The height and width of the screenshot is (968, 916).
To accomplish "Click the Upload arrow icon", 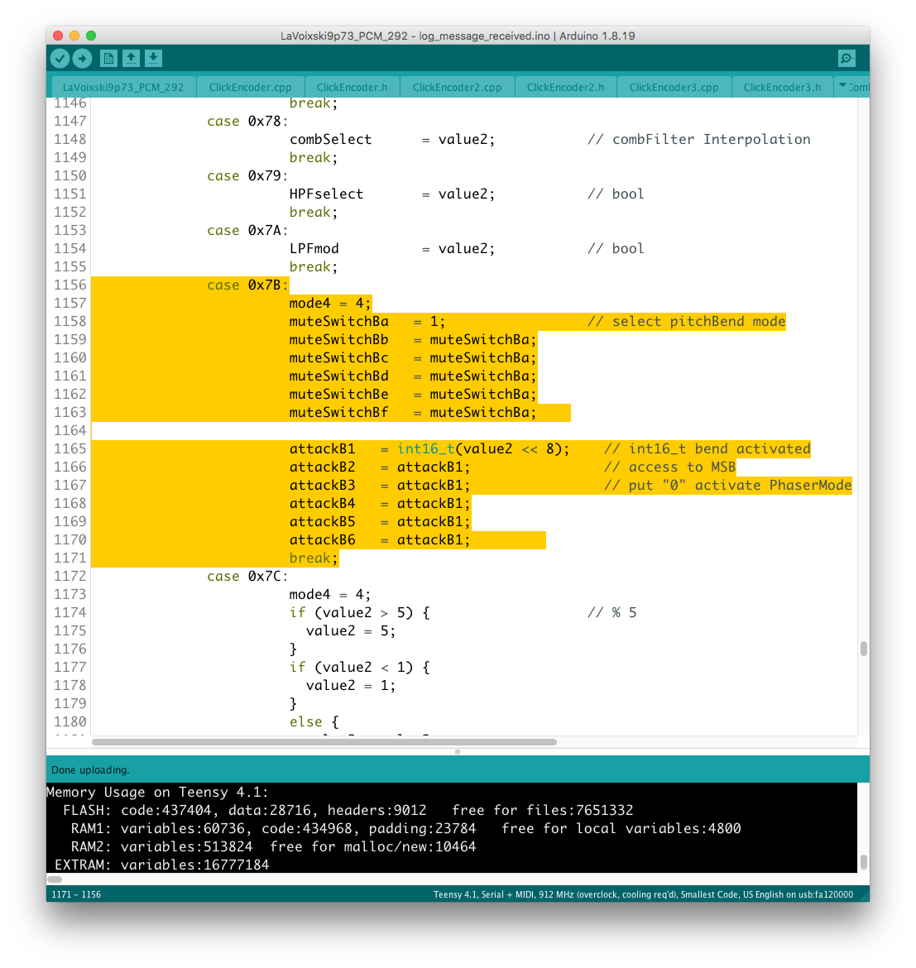I will pyautogui.click(x=82, y=58).
